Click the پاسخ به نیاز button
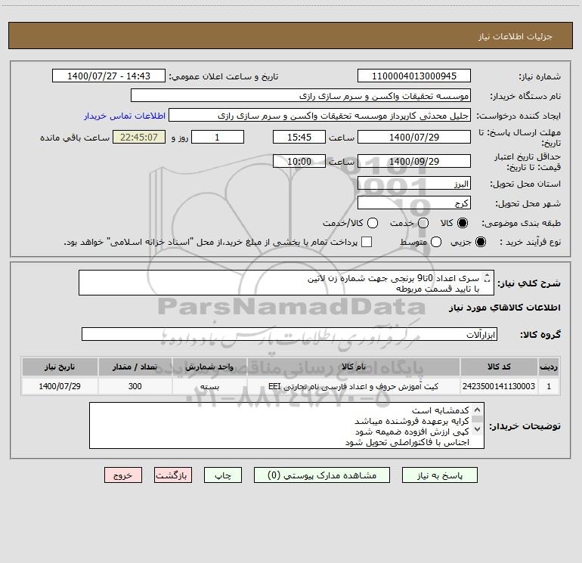Screen dimensions: 582x563 click(439, 475)
